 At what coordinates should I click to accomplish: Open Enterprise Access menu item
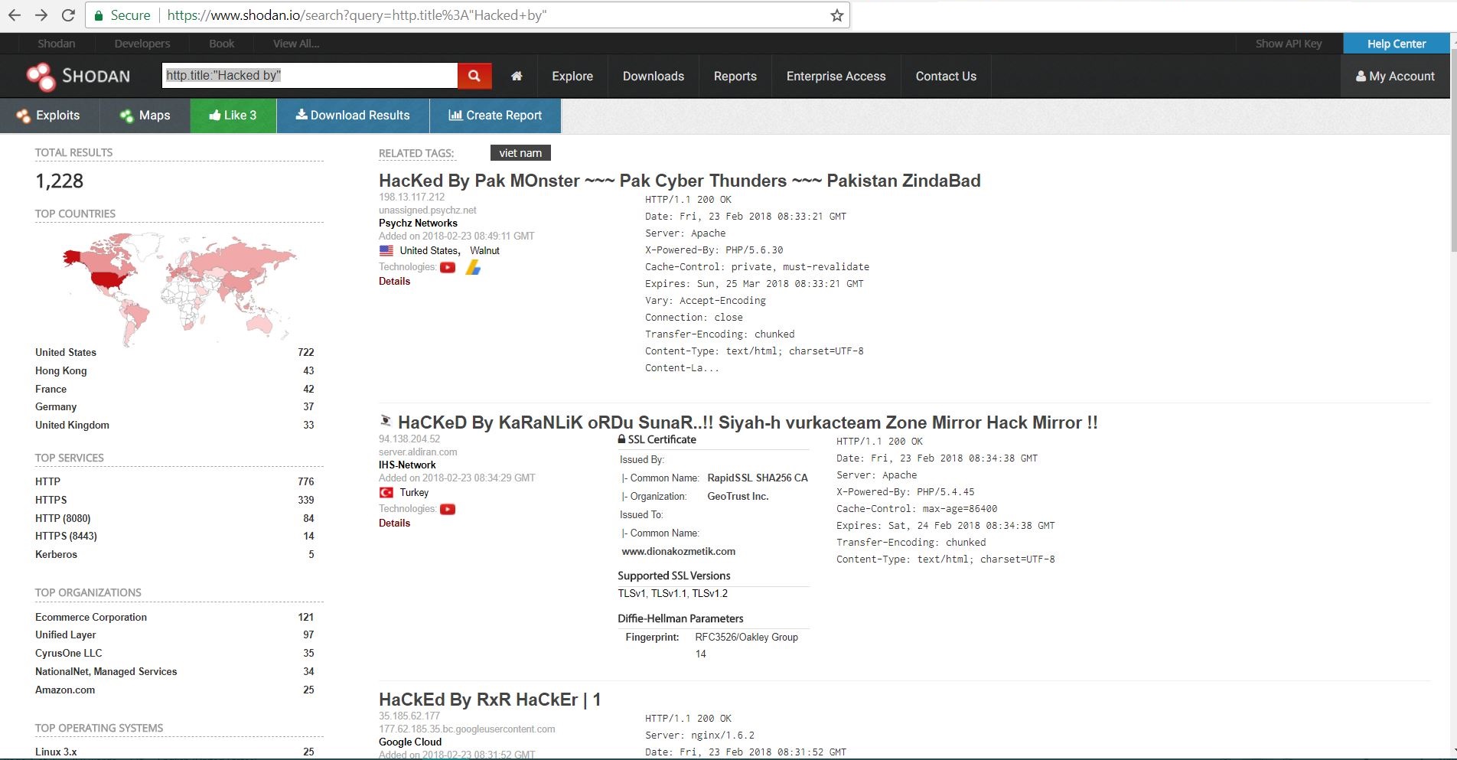click(836, 76)
